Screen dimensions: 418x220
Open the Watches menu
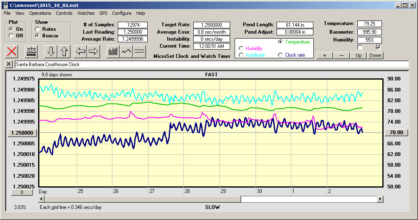86,13
